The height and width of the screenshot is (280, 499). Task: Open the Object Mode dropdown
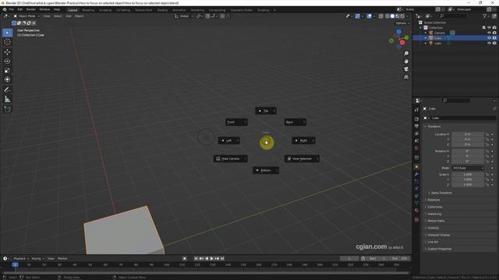pos(27,16)
